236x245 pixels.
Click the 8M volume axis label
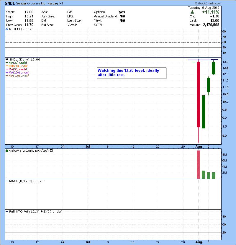point(224,155)
